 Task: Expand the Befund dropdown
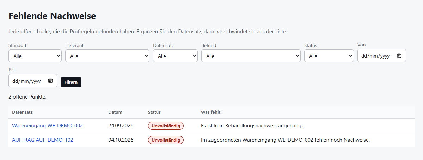click(x=251, y=56)
